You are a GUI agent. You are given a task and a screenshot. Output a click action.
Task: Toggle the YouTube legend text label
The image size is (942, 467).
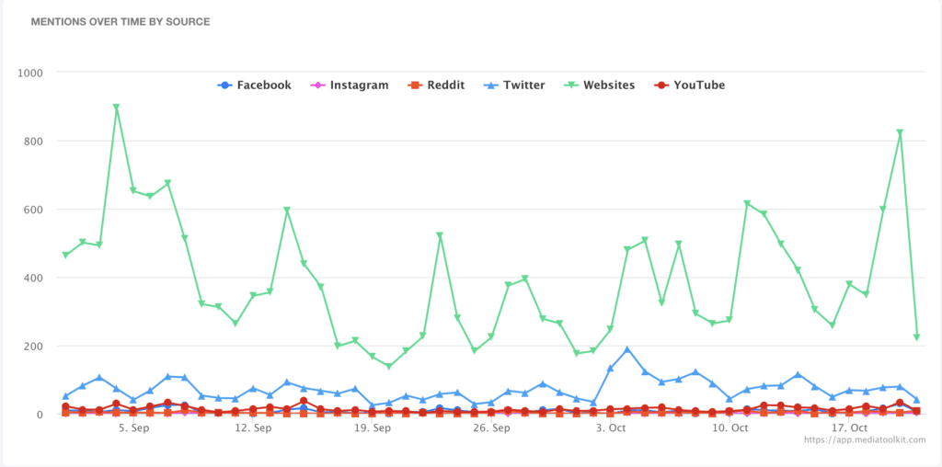(x=699, y=85)
